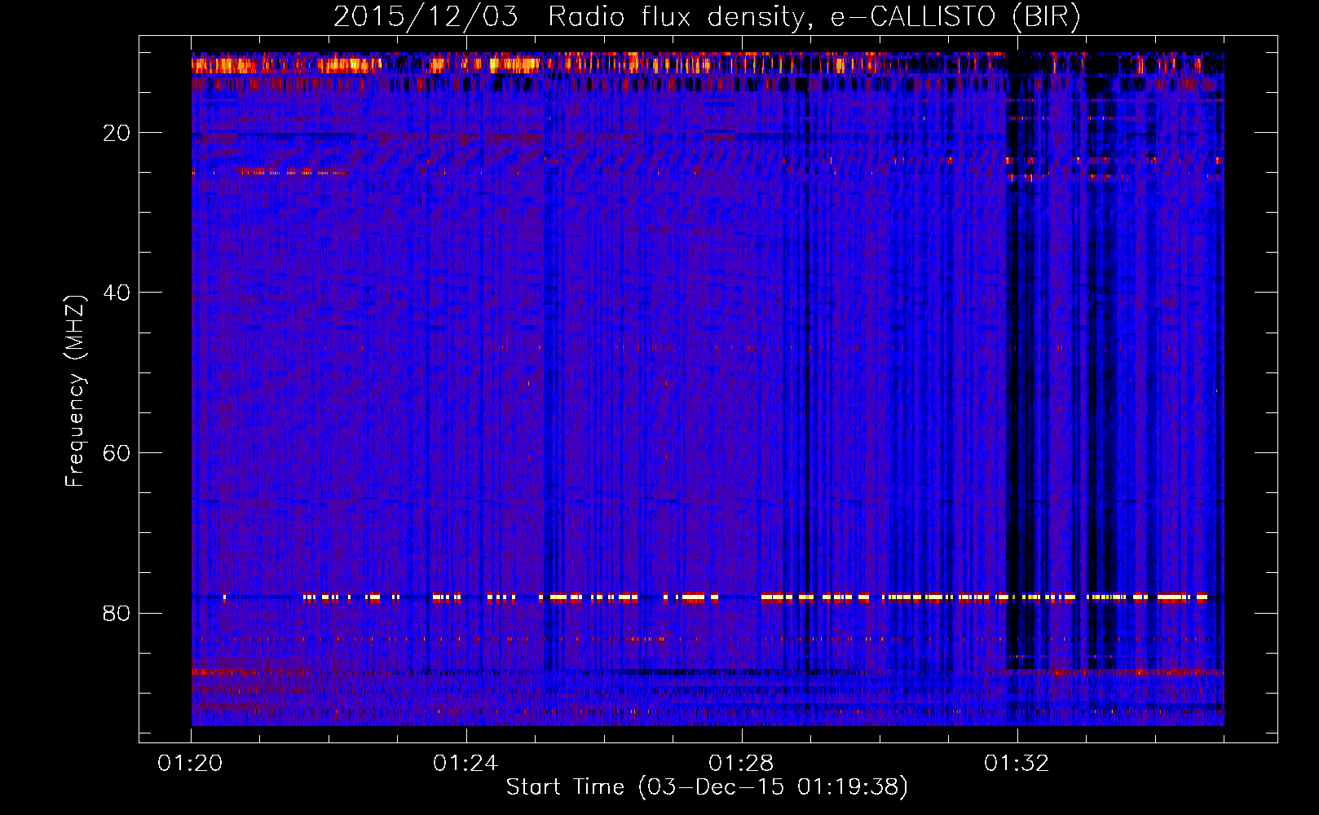Click the 01:24 time tick label
This screenshot has width=1319, height=815.
pos(465,764)
